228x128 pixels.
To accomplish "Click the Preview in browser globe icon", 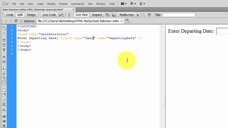I will (114, 15).
